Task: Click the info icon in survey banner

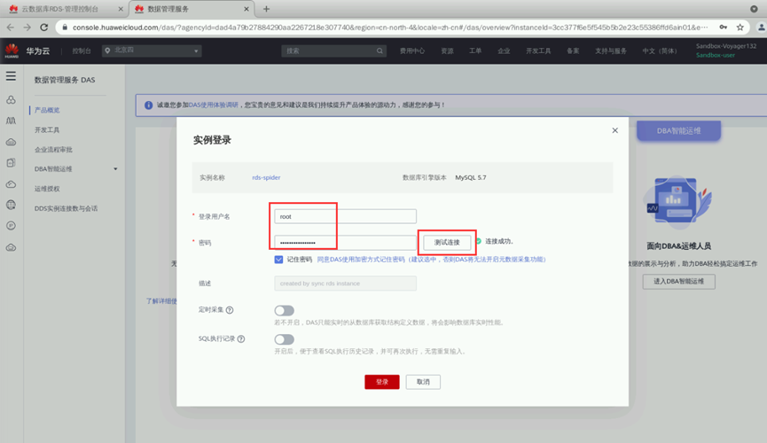Action: [148, 105]
